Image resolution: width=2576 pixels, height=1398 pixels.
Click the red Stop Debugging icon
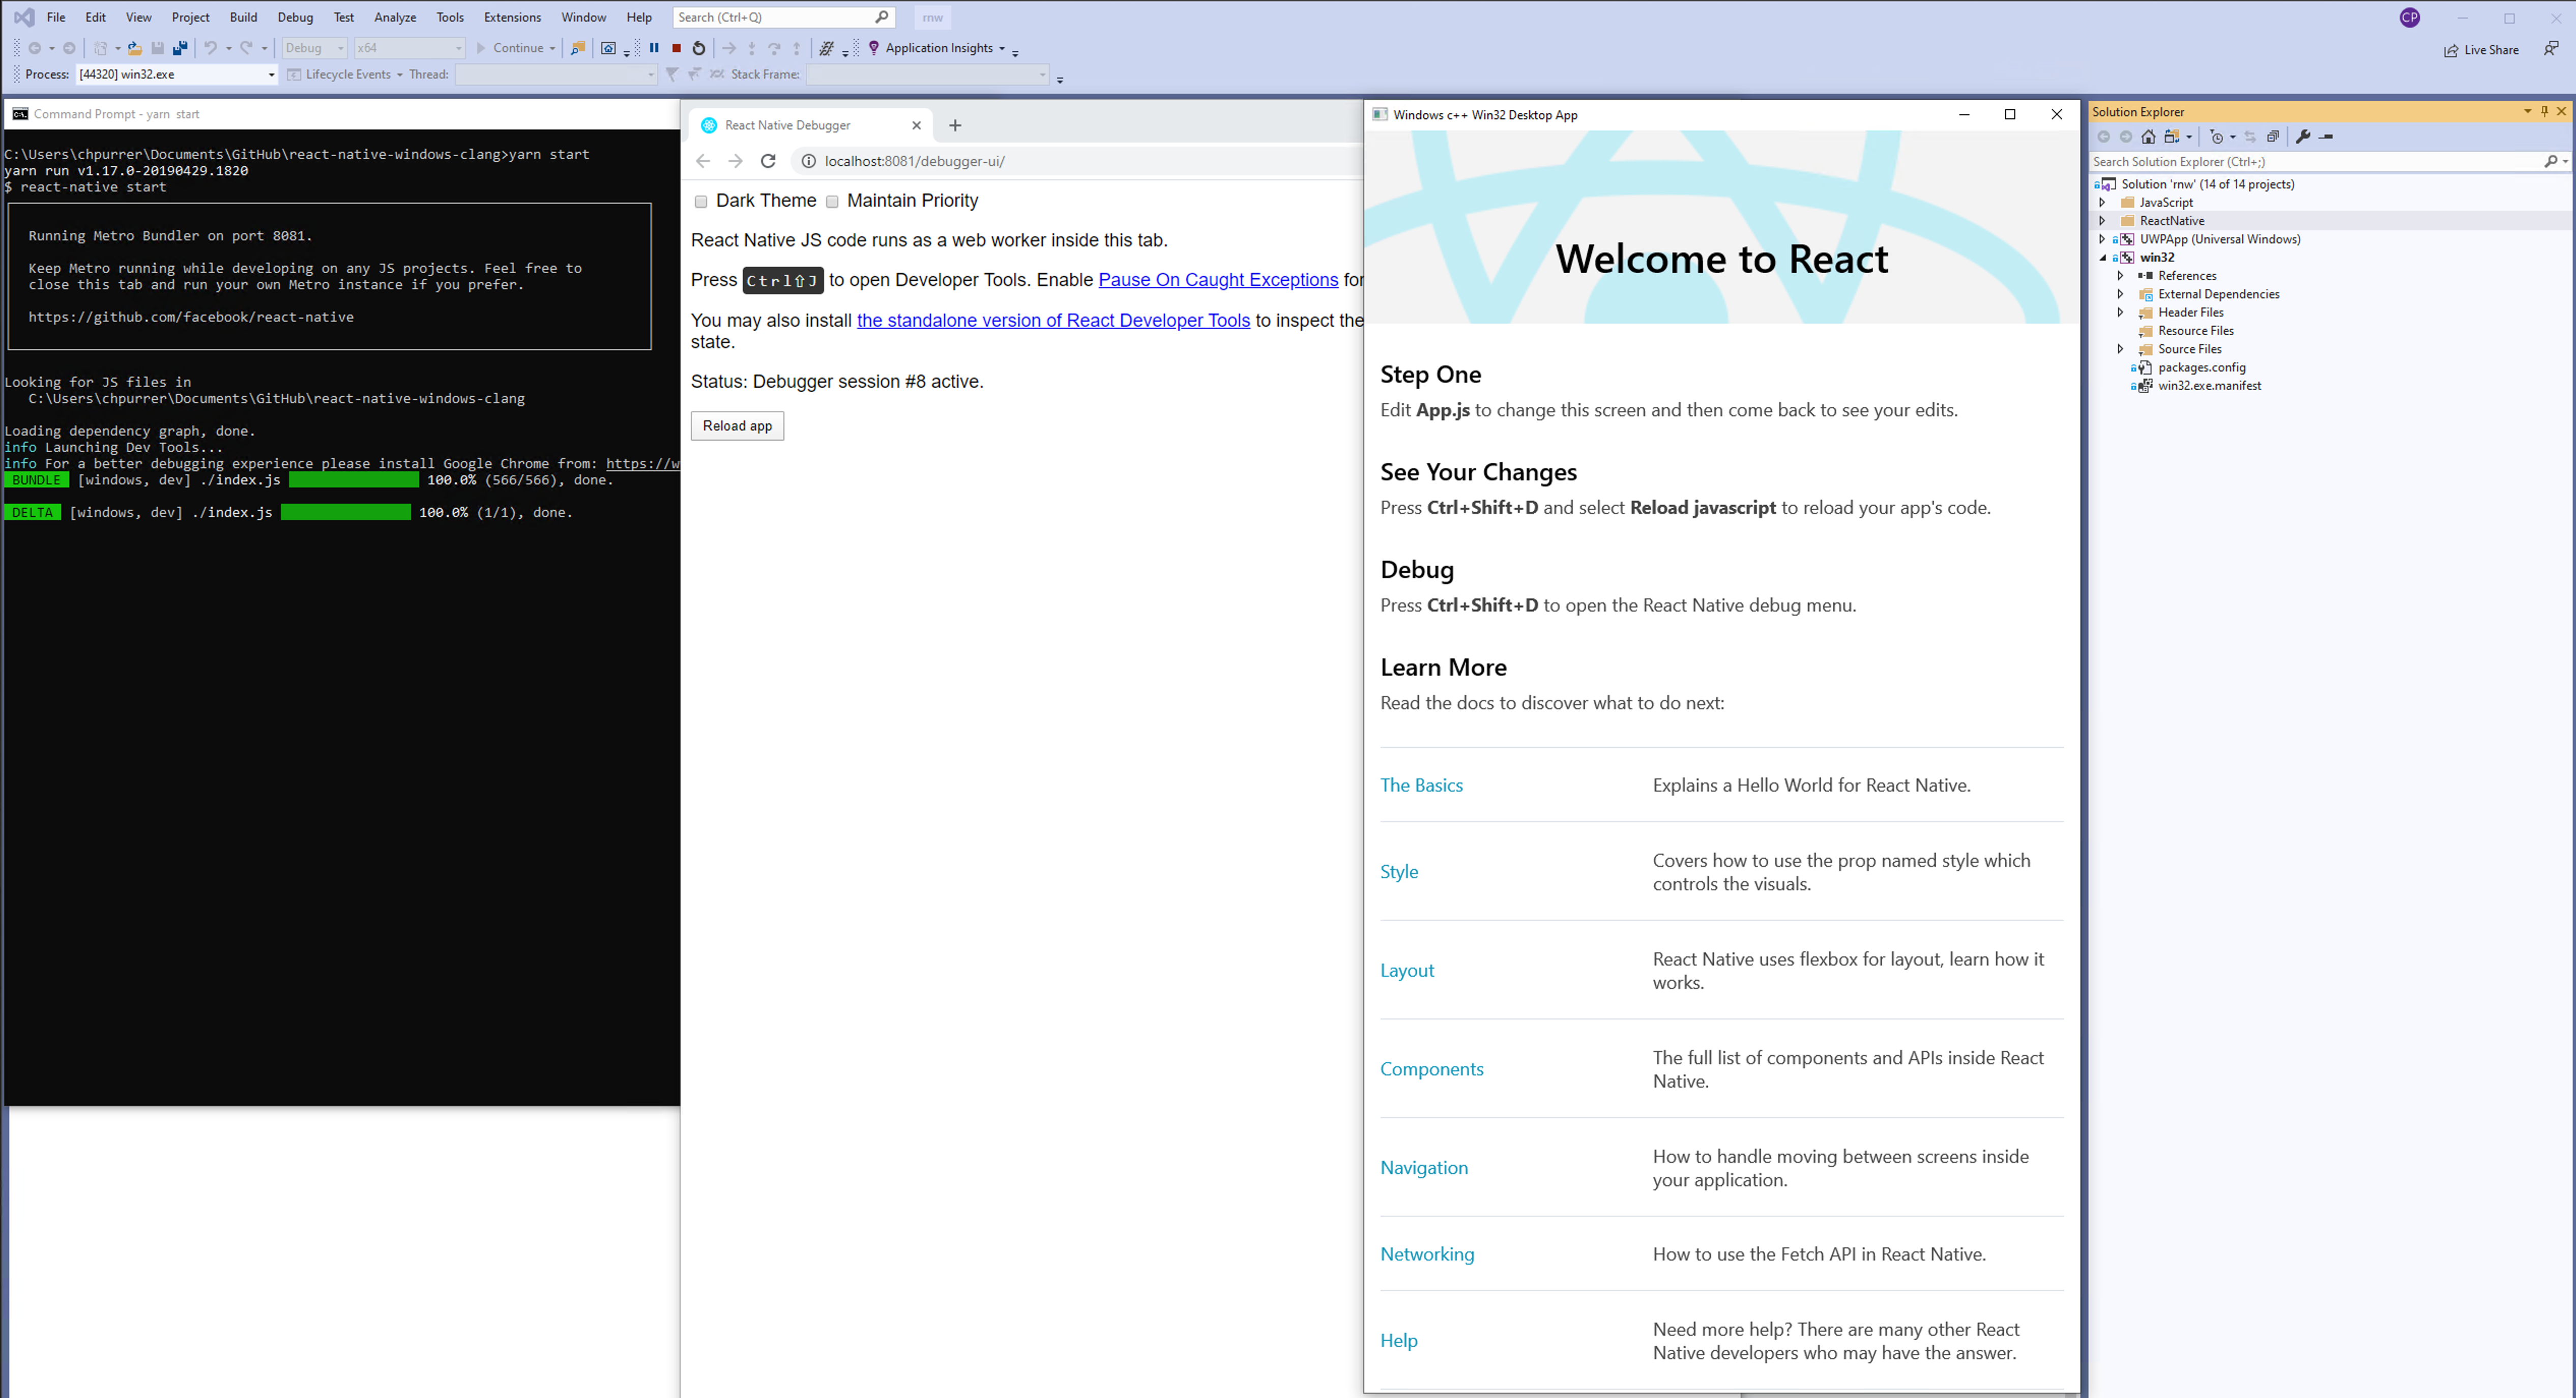click(676, 47)
